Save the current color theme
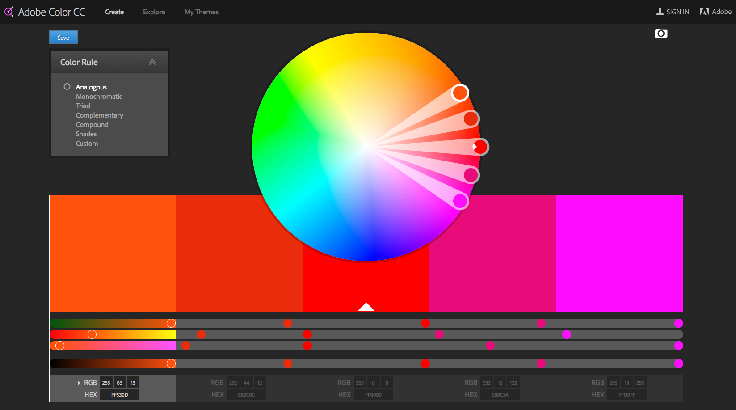Screen dimensions: 736x410 click(63, 37)
